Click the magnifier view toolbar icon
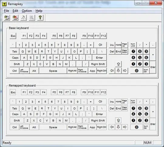This screenshot has height=147, width=164. tap(32, 18)
